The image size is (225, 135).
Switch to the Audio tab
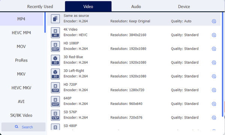136,7
